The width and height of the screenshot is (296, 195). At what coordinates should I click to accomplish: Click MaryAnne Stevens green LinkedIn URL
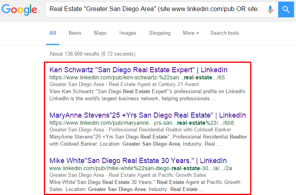(141, 123)
